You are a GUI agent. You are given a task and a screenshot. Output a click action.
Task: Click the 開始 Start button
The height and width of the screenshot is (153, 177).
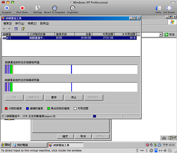[6, 145]
